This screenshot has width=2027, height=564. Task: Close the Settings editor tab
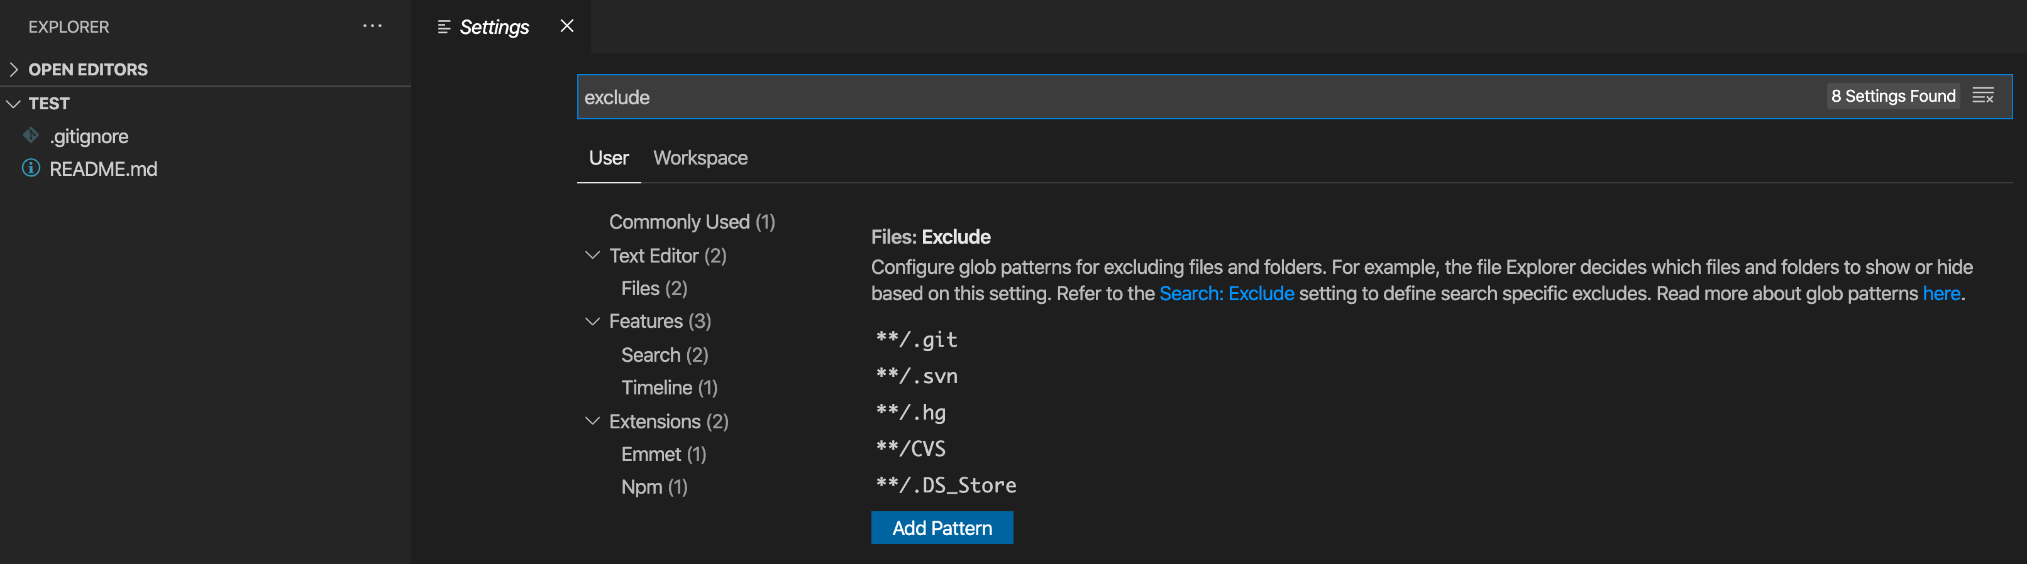tap(566, 26)
